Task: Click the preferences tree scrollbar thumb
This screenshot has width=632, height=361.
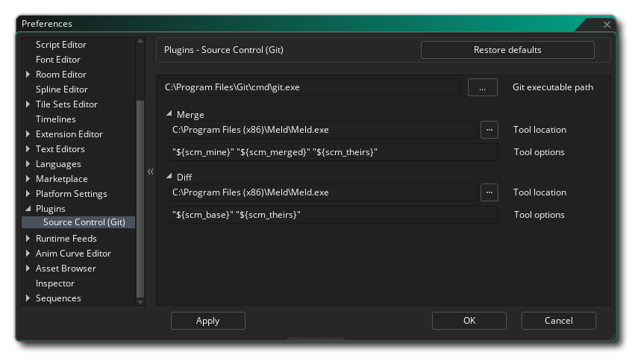Action: pos(140,199)
